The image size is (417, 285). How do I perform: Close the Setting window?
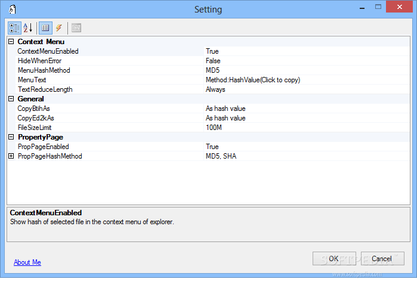400,7
